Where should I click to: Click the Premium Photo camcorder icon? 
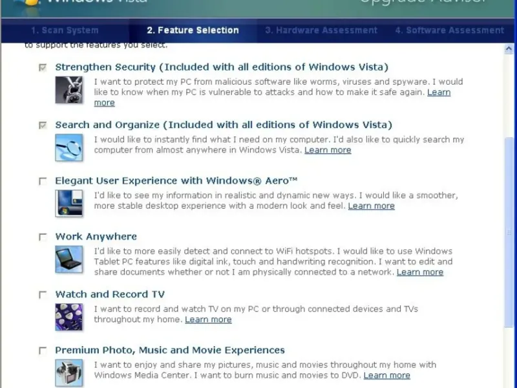[69, 373]
